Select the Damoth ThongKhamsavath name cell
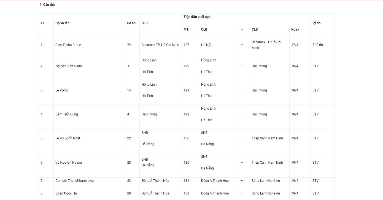 [x=75, y=181]
